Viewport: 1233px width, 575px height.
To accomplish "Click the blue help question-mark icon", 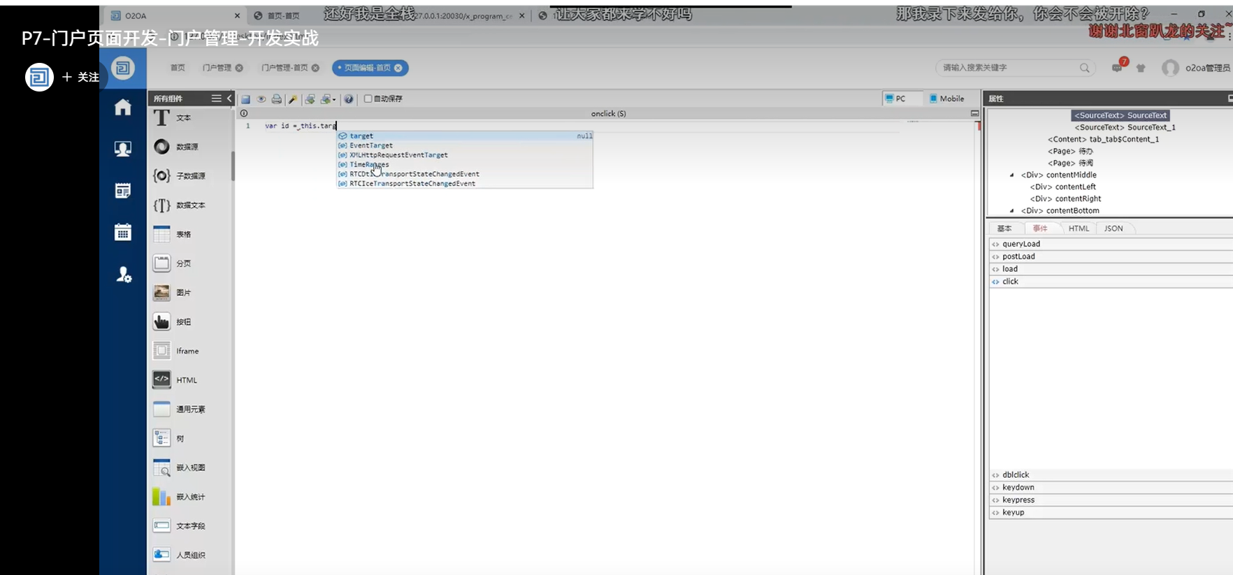I will click(349, 99).
